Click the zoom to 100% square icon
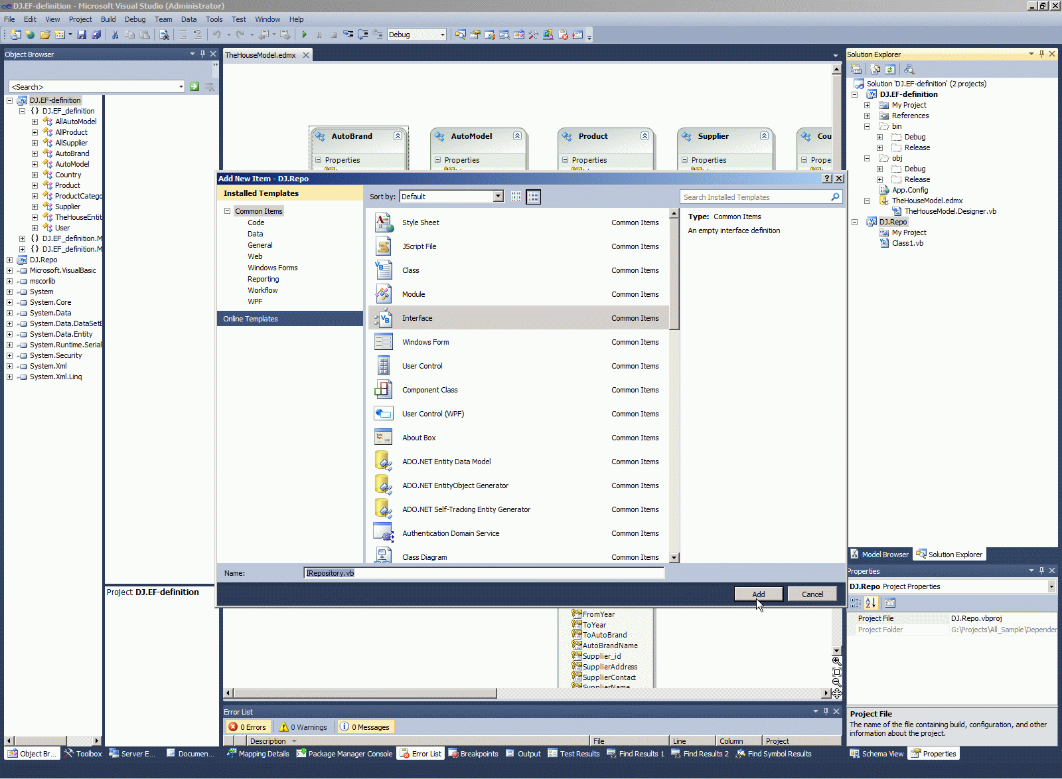 836,672
